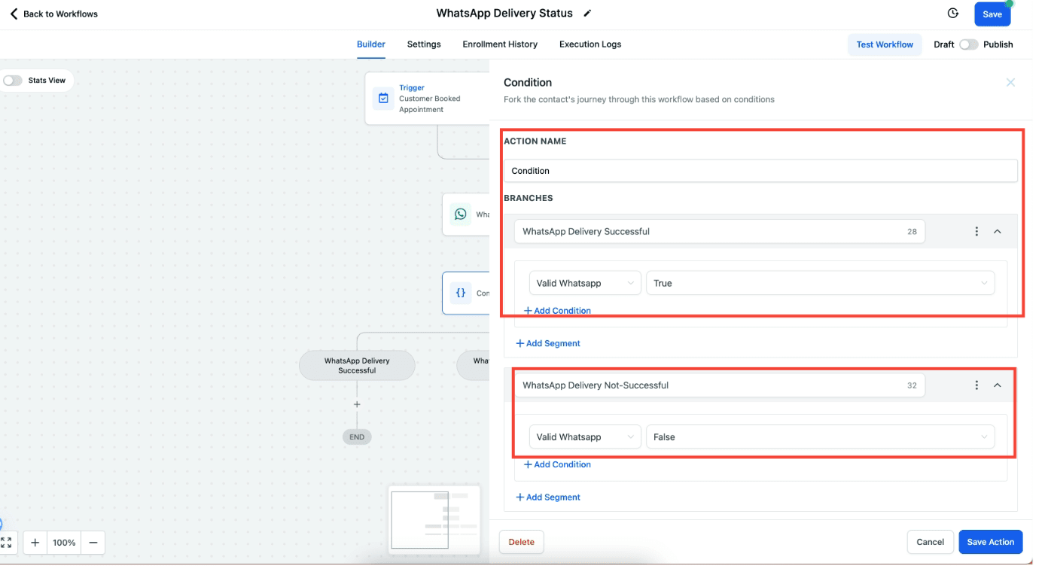Open True value dropdown

pos(820,283)
